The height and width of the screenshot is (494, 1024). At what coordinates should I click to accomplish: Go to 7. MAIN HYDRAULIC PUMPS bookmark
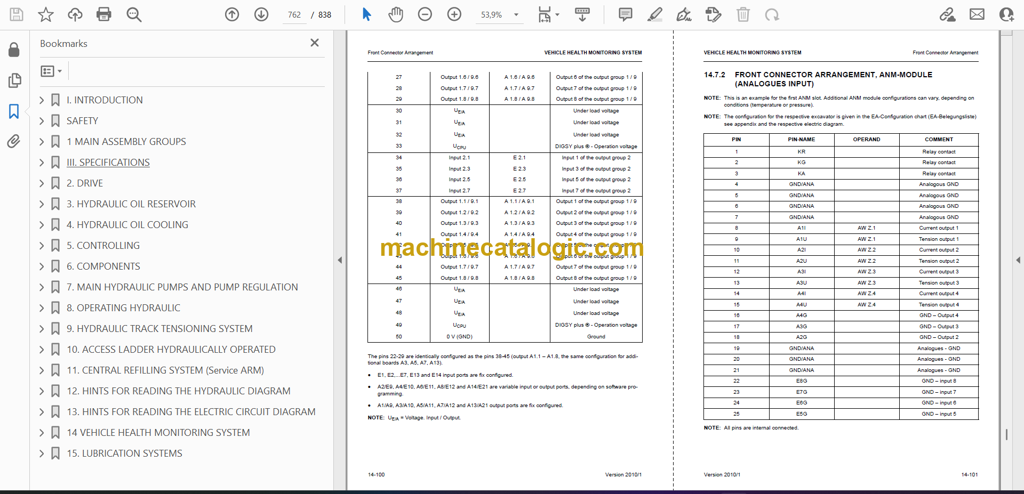tap(182, 287)
